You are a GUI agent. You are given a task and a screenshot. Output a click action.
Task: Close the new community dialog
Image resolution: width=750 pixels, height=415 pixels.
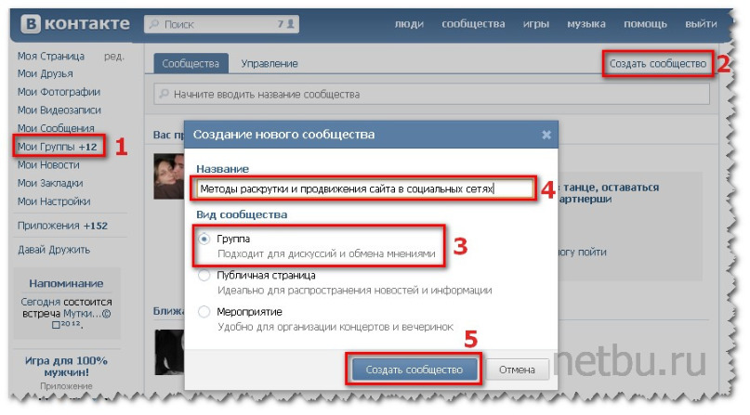pos(546,135)
